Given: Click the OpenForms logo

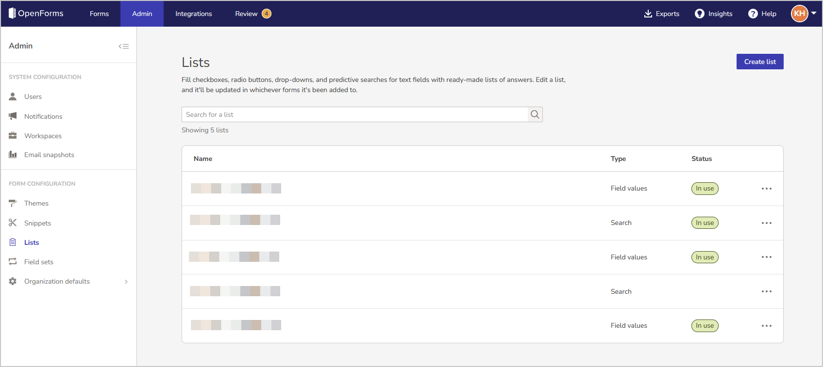Looking at the screenshot, I should coord(36,14).
